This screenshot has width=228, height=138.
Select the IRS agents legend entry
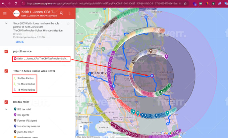pos(23,115)
